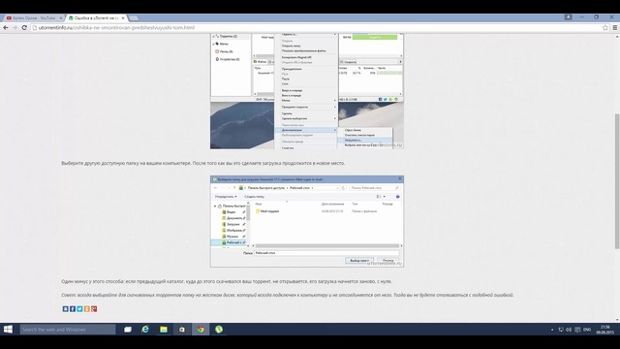
Task: Select the utorrentinfo error article tab
Action: 97,17
